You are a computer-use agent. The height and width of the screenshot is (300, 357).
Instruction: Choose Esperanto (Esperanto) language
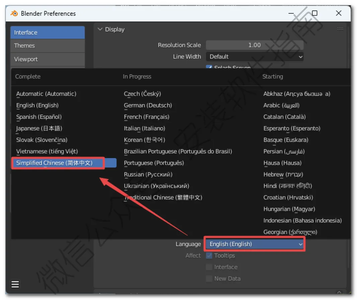[x=292, y=129]
